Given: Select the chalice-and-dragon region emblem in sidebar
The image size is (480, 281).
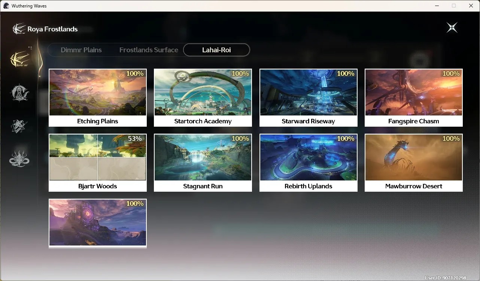Looking at the screenshot, I should pos(19,92).
